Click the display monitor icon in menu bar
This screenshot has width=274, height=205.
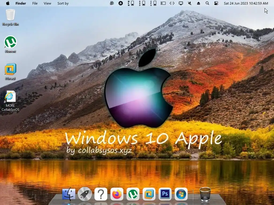181,3
